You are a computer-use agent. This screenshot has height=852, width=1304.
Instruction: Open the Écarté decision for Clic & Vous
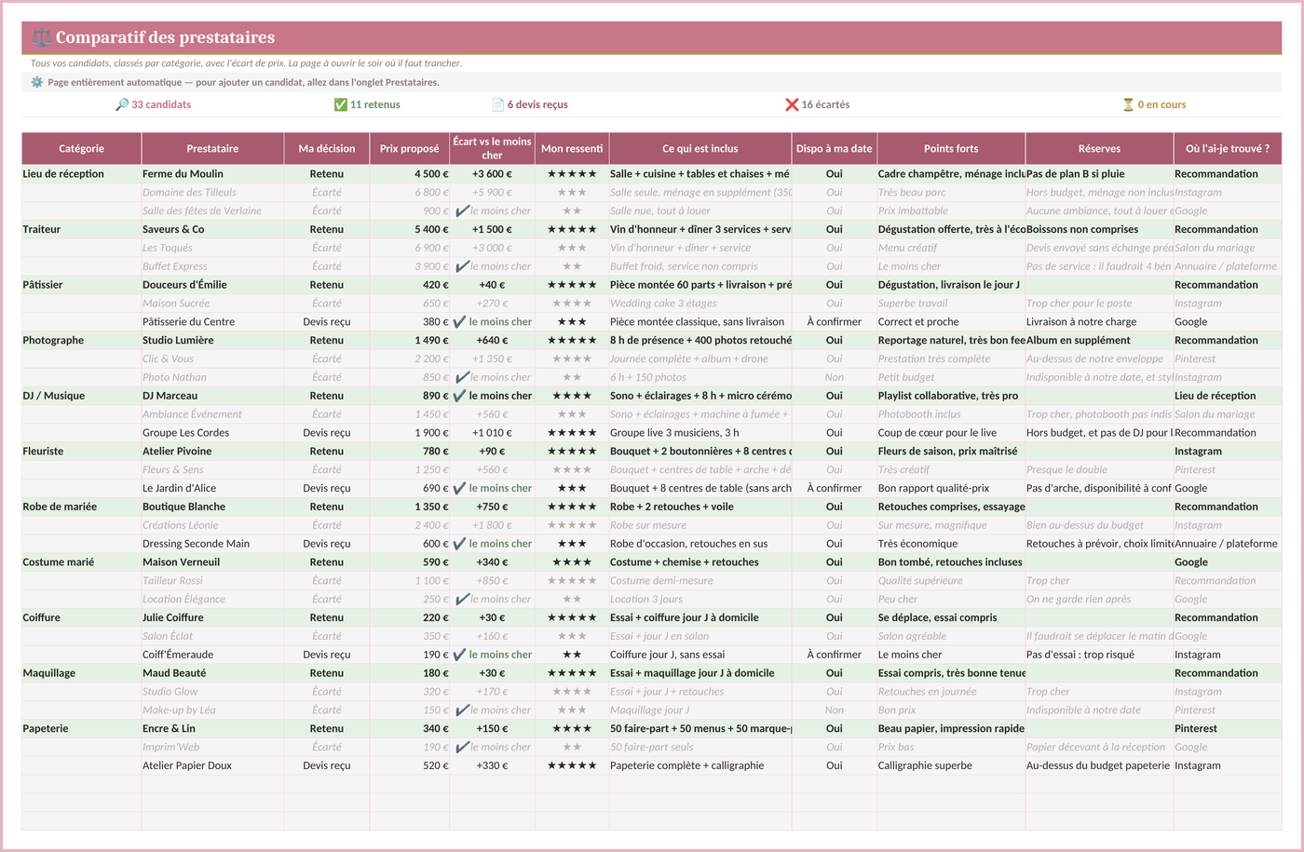tap(327, 358)
